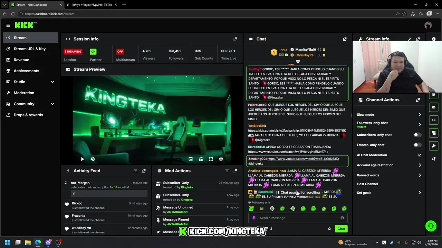Open Account age restriction settings
The height and width of the screenshot is (248, 442).
[389, 165]
